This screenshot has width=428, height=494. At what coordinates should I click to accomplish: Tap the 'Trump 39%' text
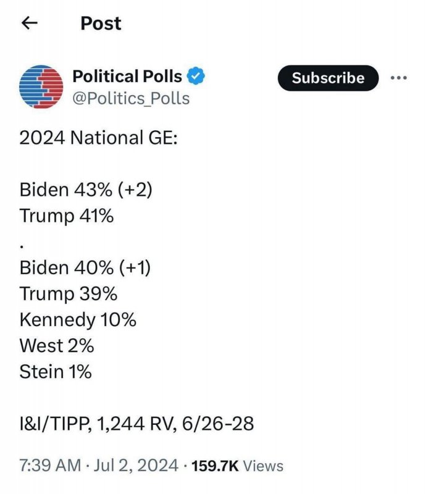[x=68, y=294]
